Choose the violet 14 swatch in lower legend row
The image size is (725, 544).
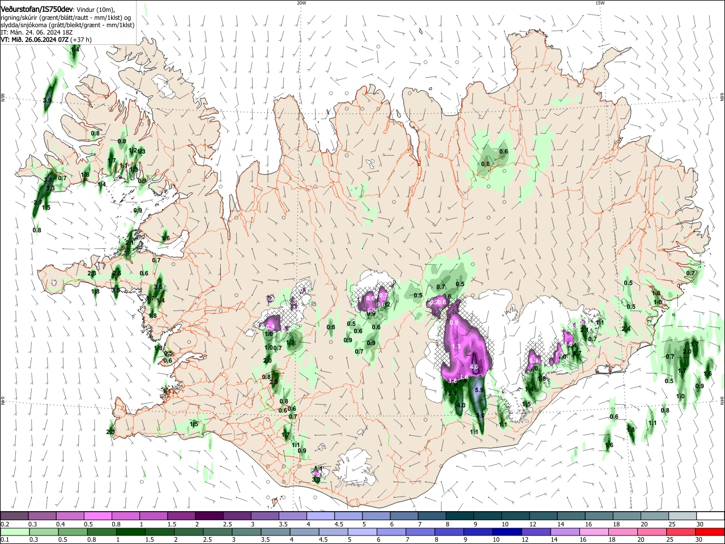(565, 532)
